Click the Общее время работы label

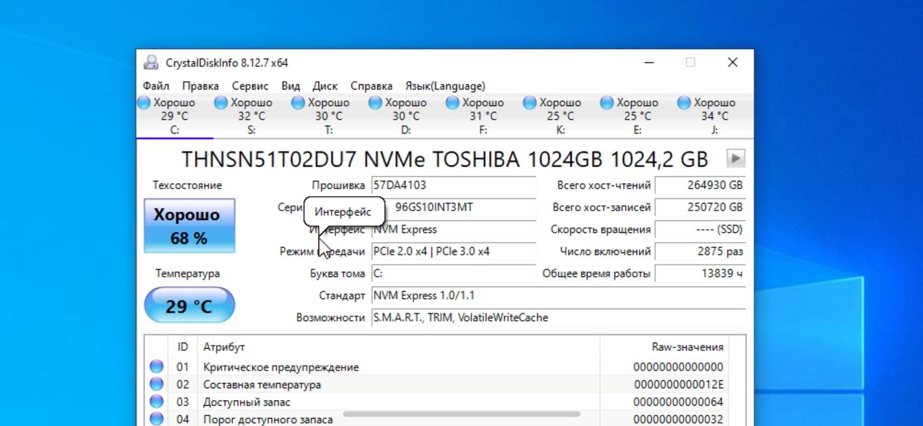596,274
